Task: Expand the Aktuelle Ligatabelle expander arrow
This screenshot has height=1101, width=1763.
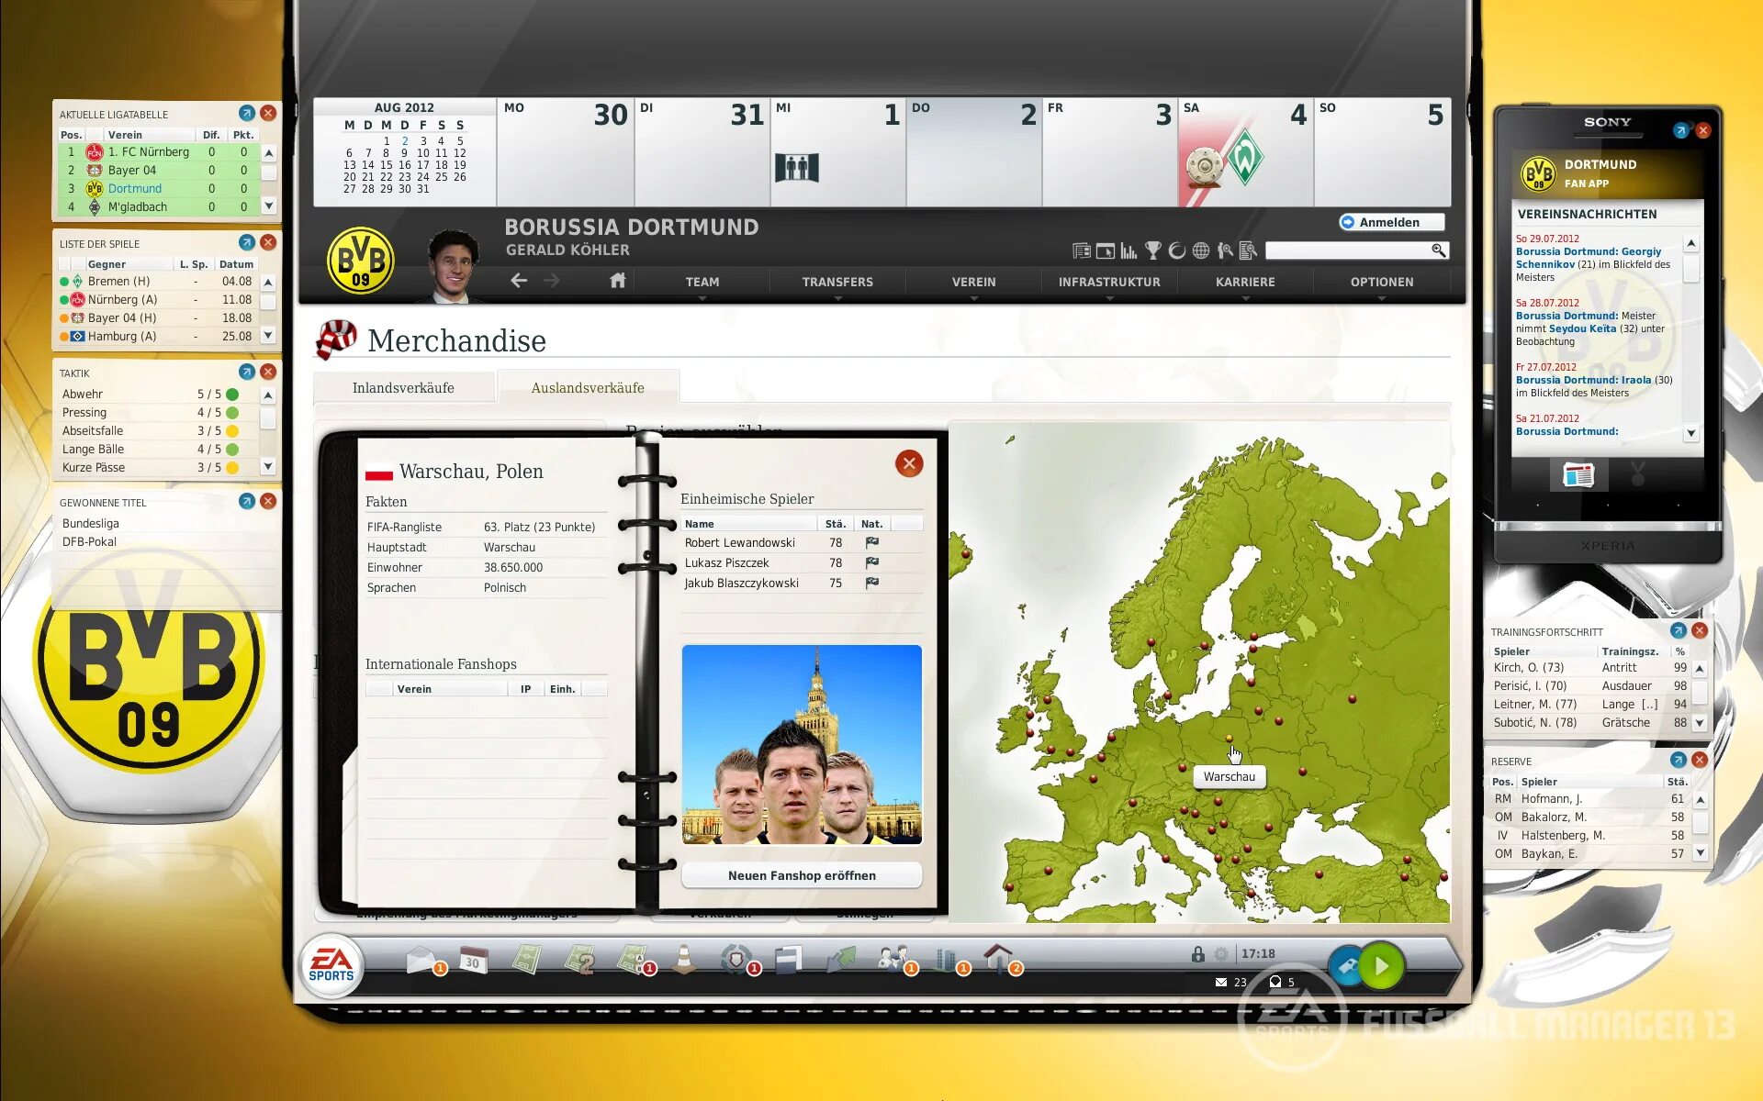Action: coord(245,114)
